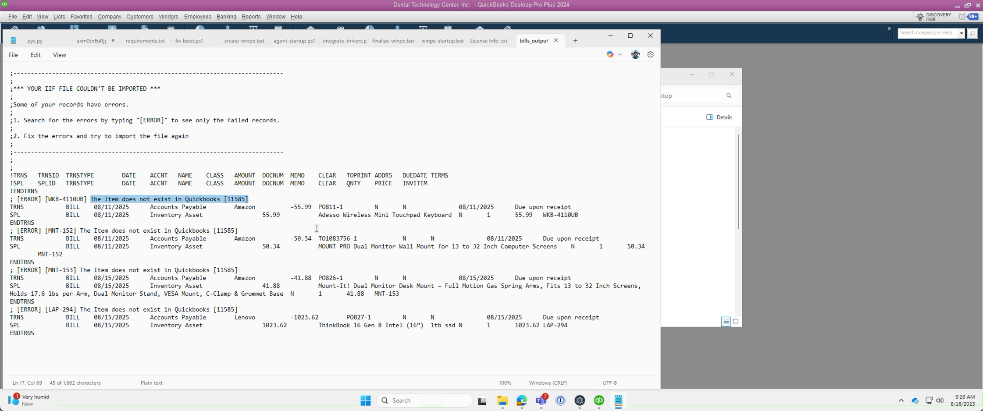Expand the Search Company or Help dropdown
983x411 pixels.
pos(962,33)
